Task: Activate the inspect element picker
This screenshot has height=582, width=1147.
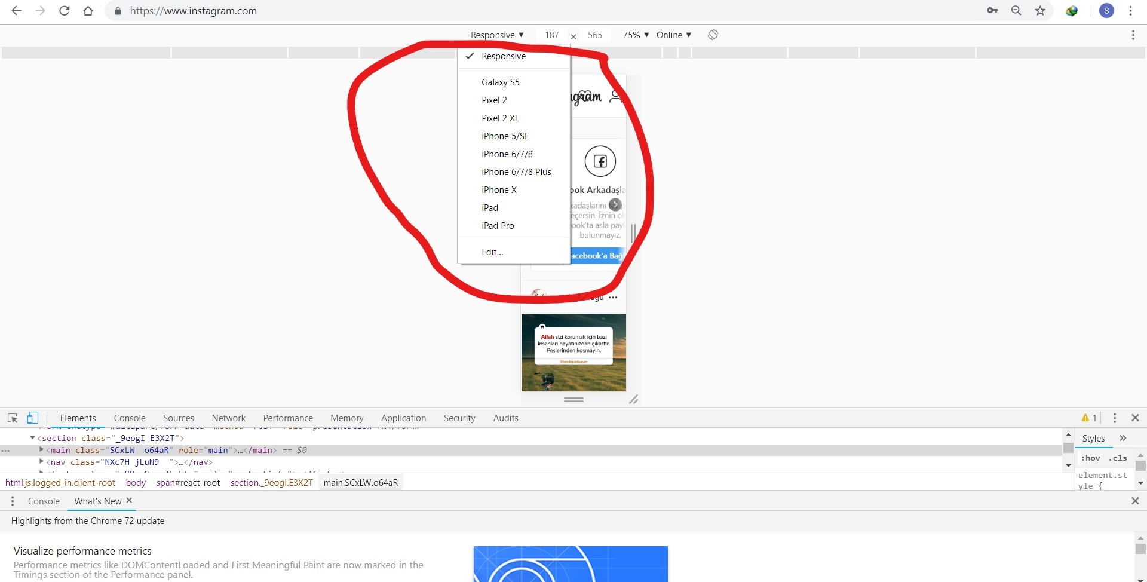Action: click(x=13, y=418)
